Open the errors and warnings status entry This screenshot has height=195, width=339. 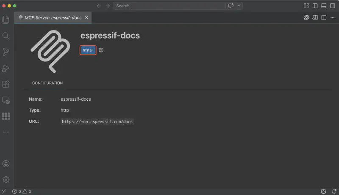[x=22, y=191]
